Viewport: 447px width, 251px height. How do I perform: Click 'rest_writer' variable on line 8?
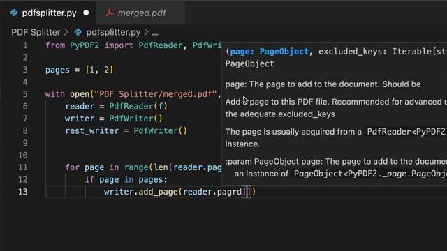[91, 131]
